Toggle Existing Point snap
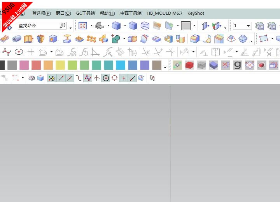This screenshot has width=280, height=202. (x=124, y=78)
